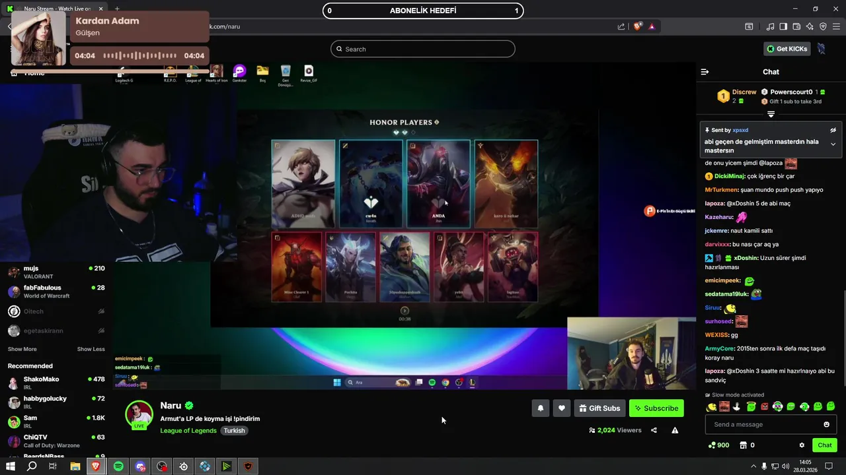Open Brave Shields lion icon in address bar
The image size is (846, 475).
coord(638,26)
